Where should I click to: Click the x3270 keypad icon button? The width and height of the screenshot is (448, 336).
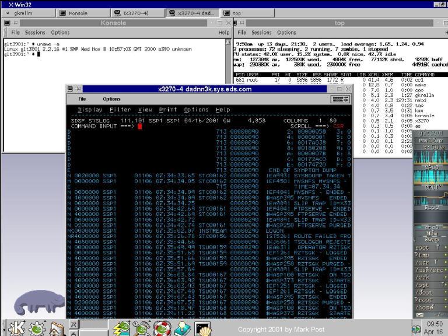(342, 100)
